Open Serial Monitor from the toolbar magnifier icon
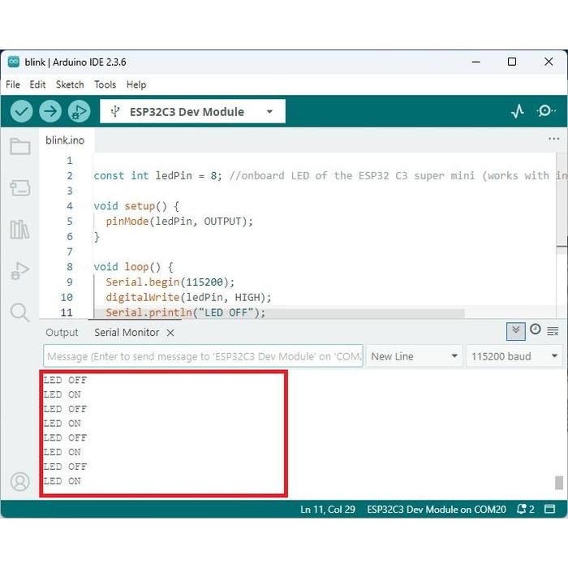This screenshot has height=568, width=568. click(x=547, y=111)
